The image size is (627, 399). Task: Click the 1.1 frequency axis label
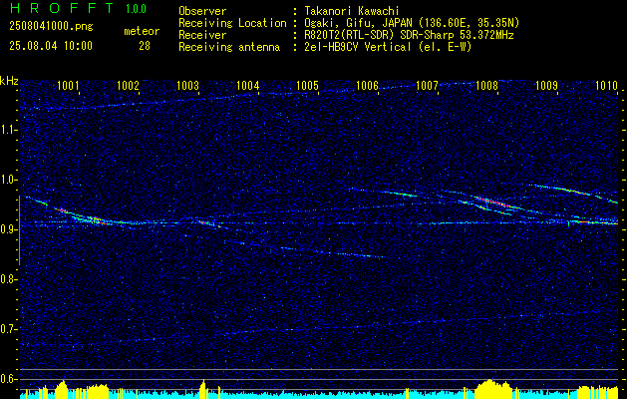click(9, 130)
